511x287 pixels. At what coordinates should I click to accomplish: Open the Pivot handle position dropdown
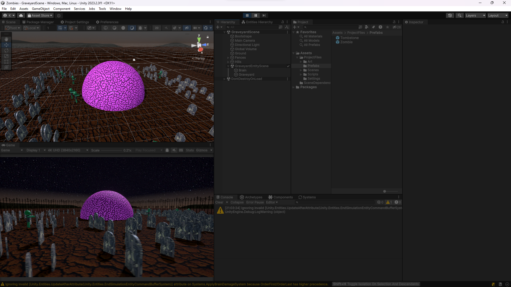pos(13,28)
